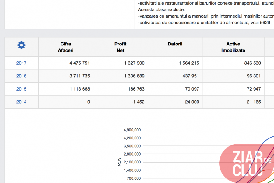
Task: Click the 4,900,000 chart axis label
Action: [132, 130]
